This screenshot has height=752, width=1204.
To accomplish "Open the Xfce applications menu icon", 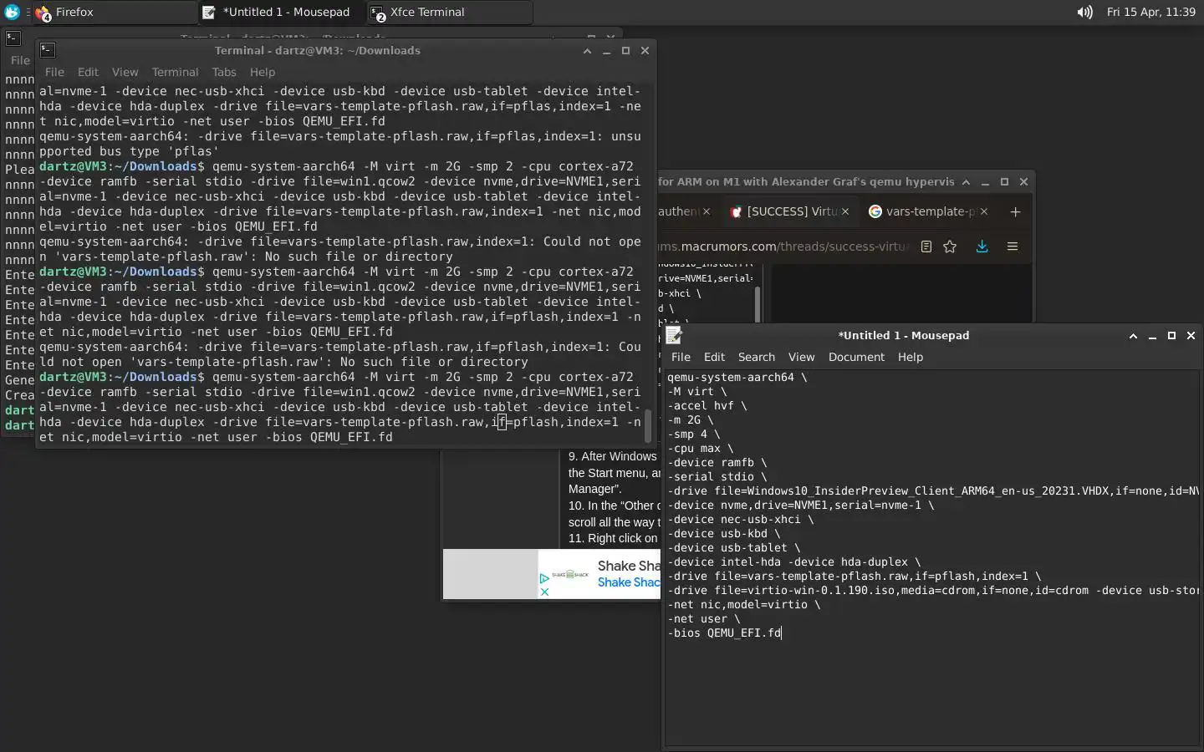I will (12, 12).
